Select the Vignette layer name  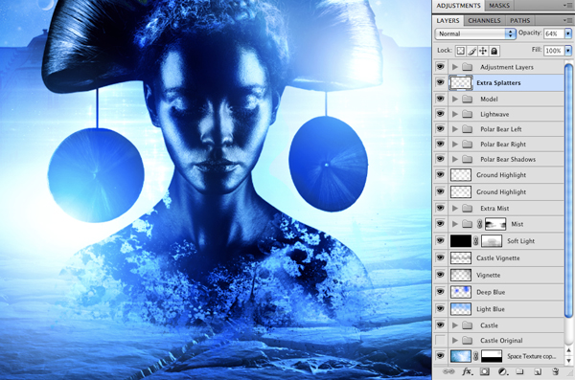pos(488,276)
